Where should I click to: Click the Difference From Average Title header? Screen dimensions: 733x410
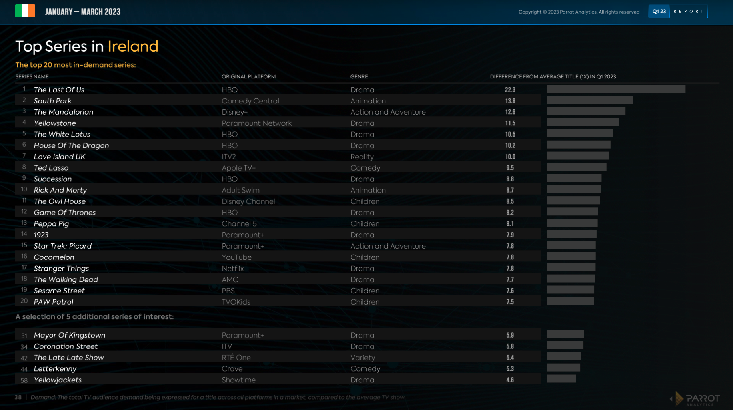[553, 76]
